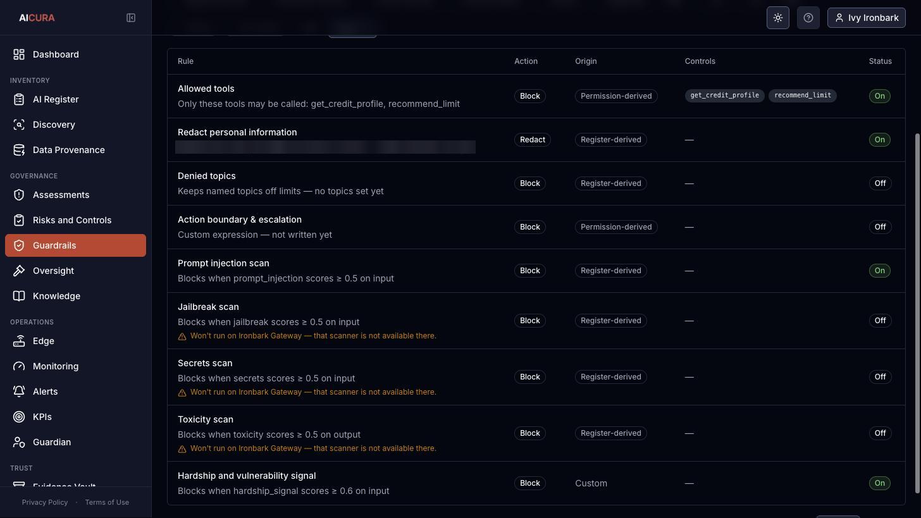The image size is (921, 518).
Task: Open the Guardrails menu item
Action: 75,245
